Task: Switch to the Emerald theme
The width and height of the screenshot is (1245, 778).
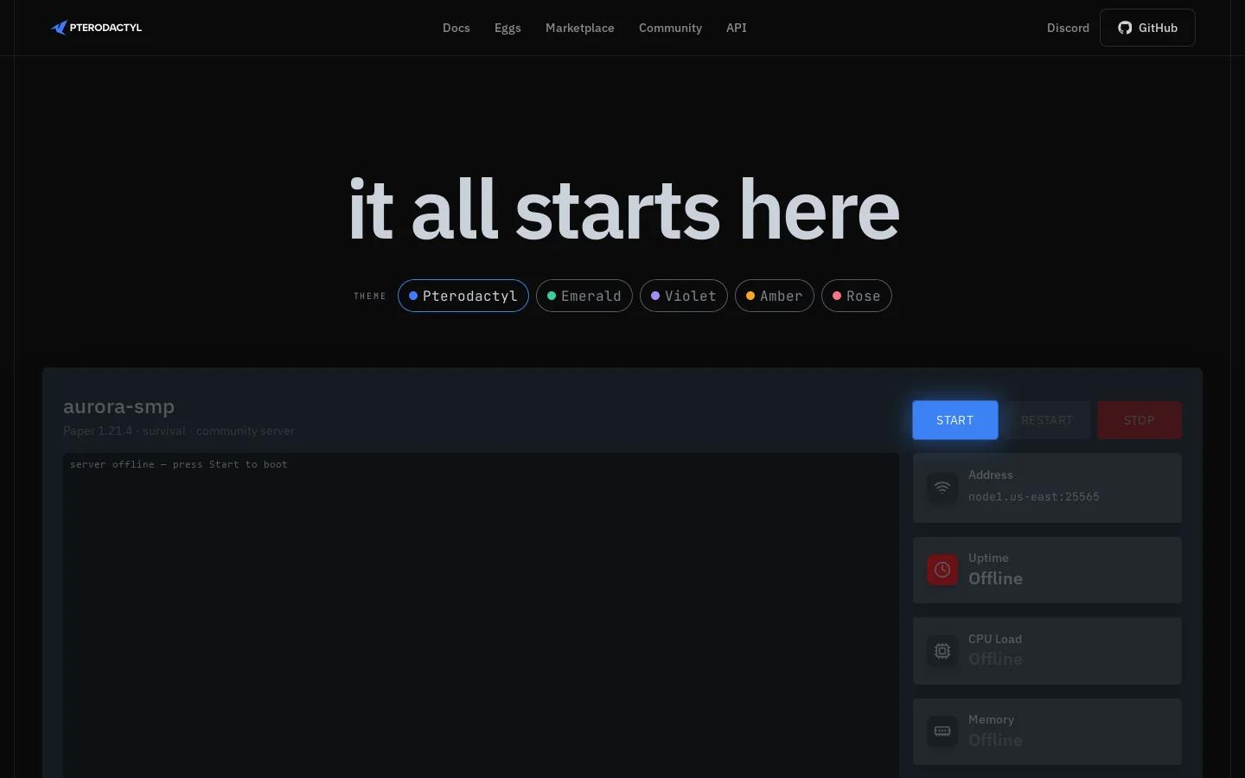Action: [x=584, y=296]
